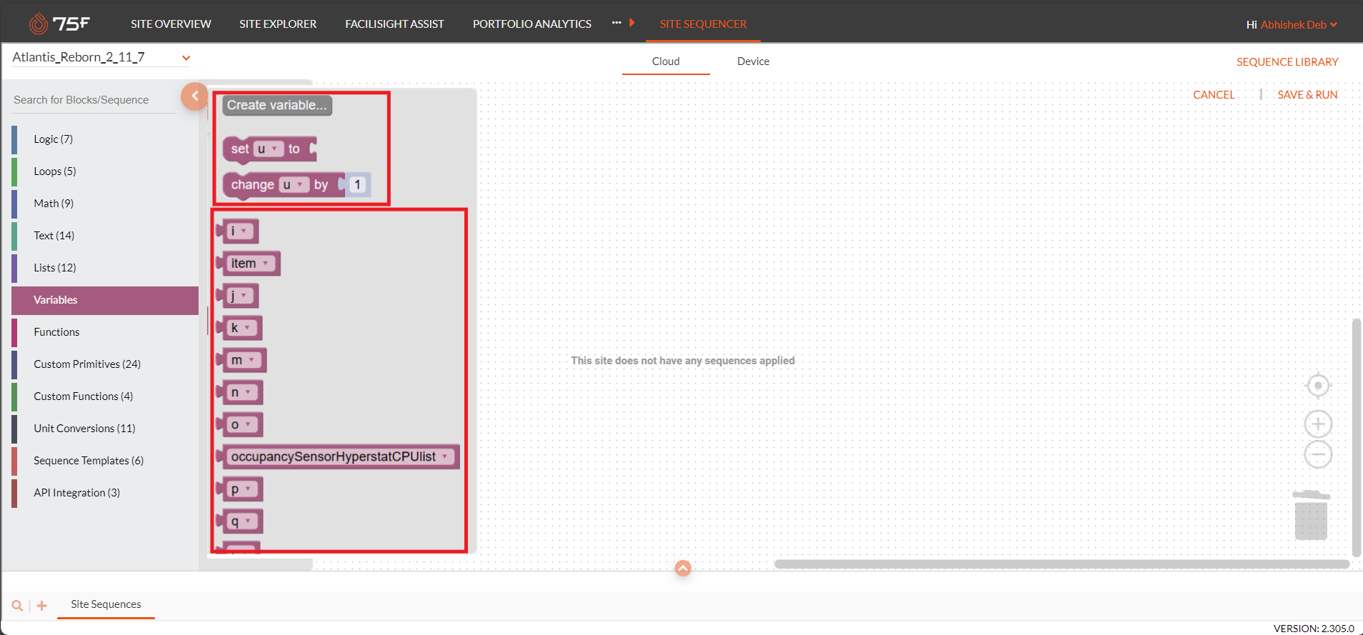Open the Sequence Library link

[1287, 62]
